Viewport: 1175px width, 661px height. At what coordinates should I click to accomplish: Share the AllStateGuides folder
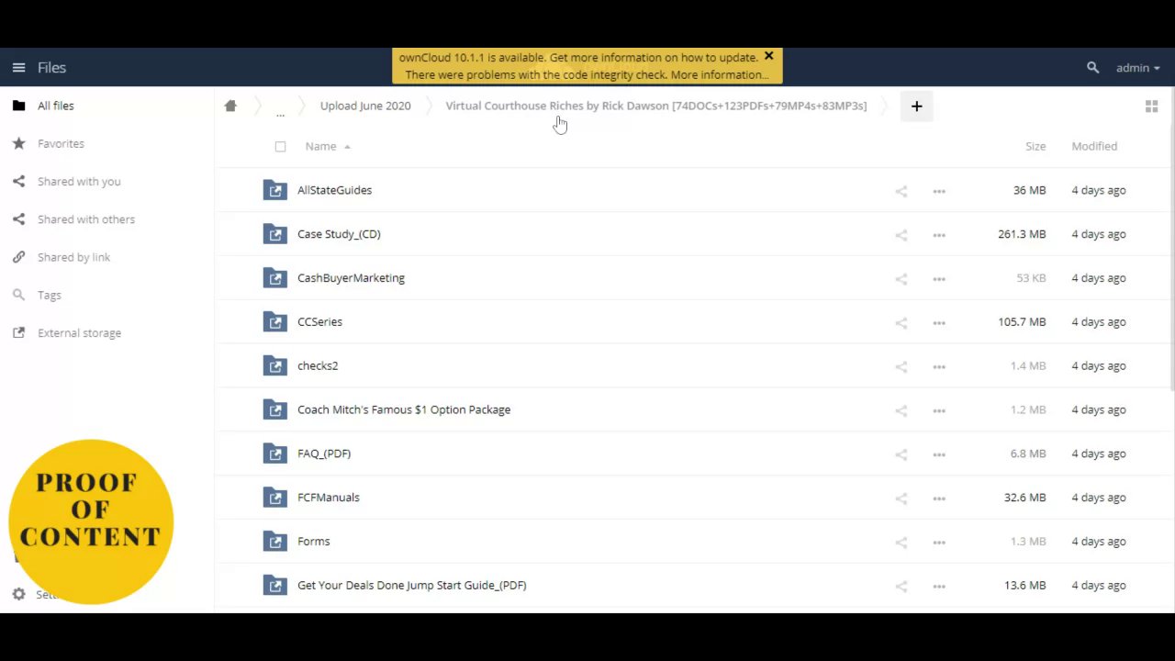point(901,191)
